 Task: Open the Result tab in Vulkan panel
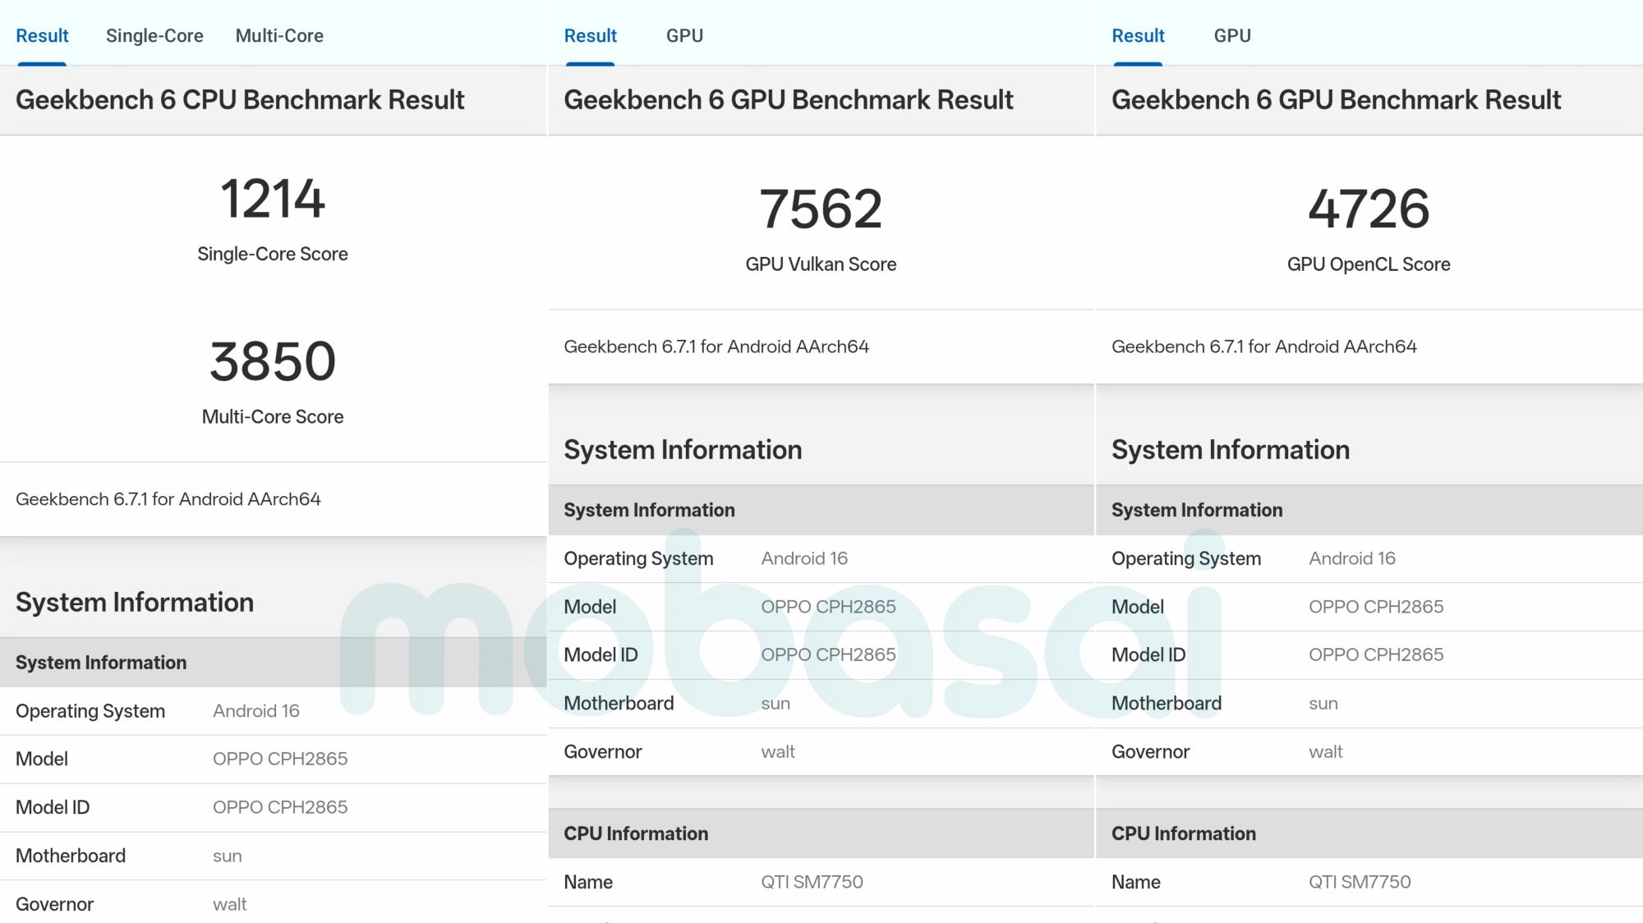point(590,35)
